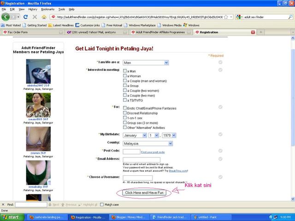This screenshot has height=221, width=295.
Task: Click the Email Address input field
Action: pos(142,160)
